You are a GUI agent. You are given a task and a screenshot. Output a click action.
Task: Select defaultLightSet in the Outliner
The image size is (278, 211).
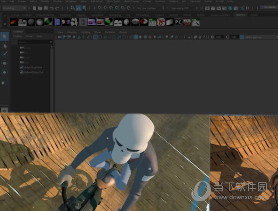pyautogui.click(x=31, y=67)
